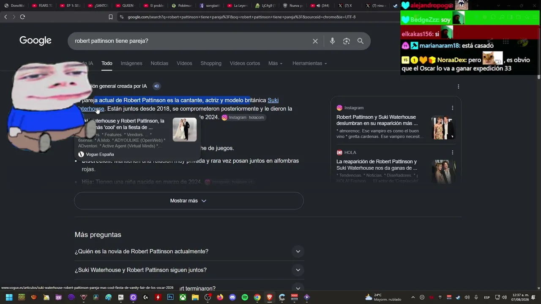
Task: Show hidden system tray icons
Action: (413, 297)
